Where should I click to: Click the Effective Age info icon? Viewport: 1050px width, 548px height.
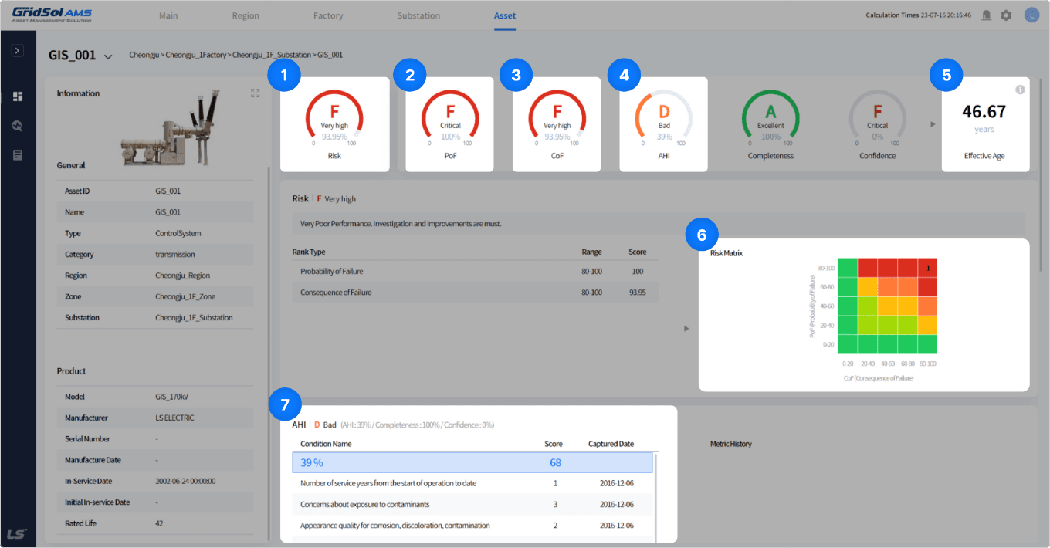click(1019, 90)
